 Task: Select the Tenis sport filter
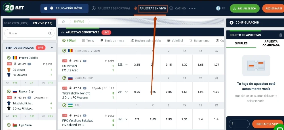88,40
